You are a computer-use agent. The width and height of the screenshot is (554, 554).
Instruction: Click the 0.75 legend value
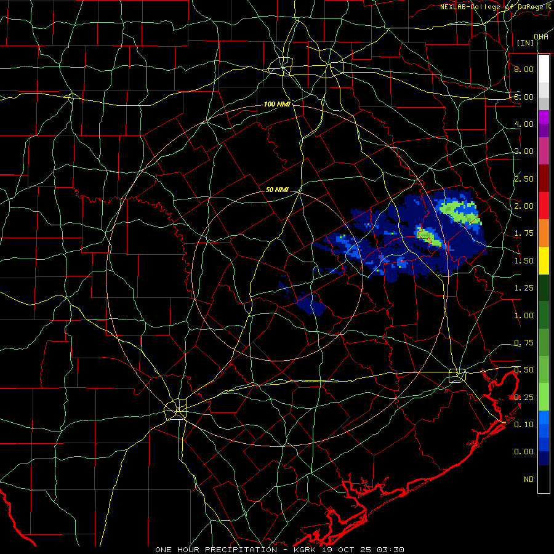524,343
